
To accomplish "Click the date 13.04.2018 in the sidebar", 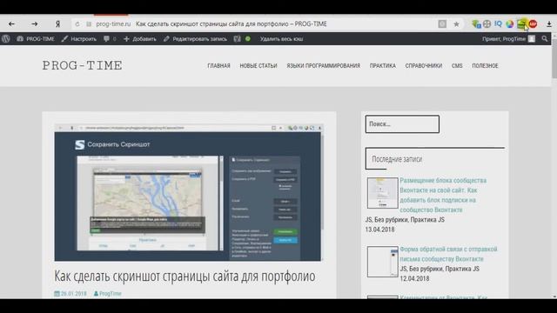I will 379,230.
